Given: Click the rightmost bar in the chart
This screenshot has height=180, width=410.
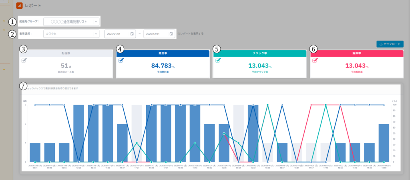Looking at the screenshot, I should (x=384, y=142).
